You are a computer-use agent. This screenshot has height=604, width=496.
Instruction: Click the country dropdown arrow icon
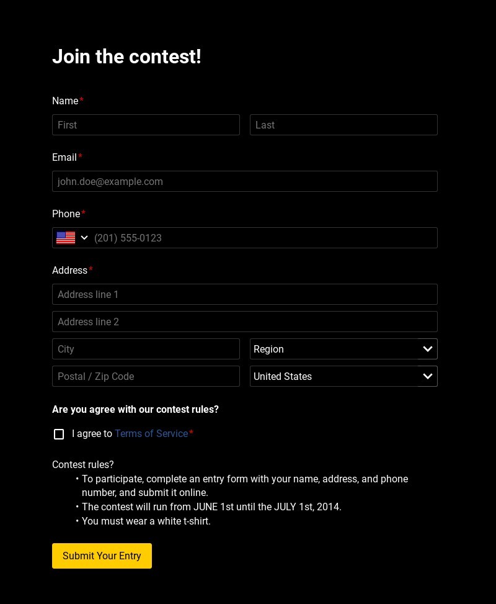428,376
